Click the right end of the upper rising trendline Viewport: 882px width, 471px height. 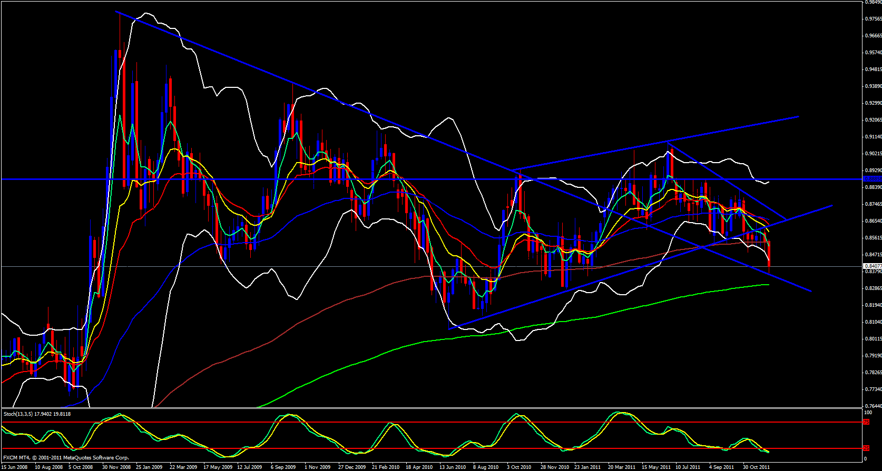pos(798,116)
